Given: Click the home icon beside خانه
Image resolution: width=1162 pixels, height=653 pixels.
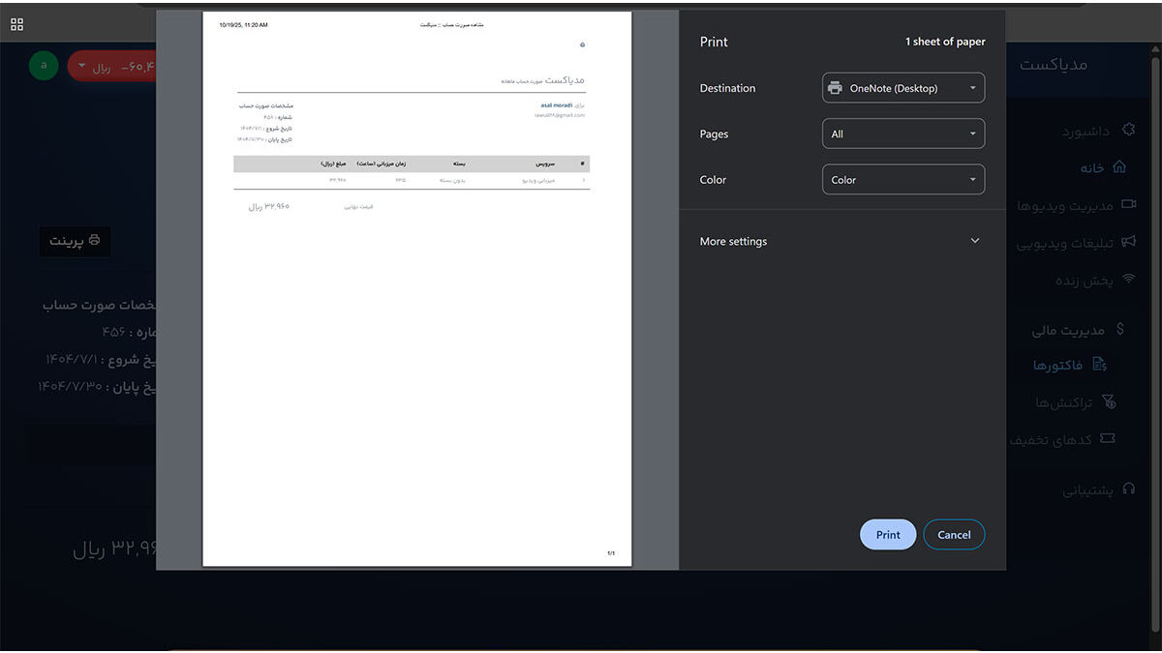Looking at the screenshot, I should [x=1119, y=167].
